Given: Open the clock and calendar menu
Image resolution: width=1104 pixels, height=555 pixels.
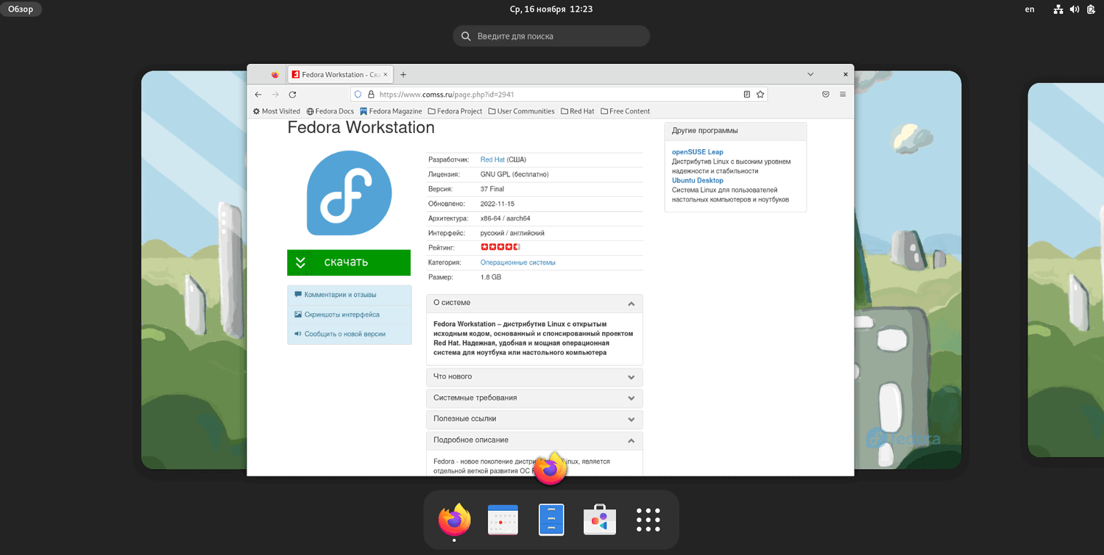Looking at the screenshot, I should point(551,10).
